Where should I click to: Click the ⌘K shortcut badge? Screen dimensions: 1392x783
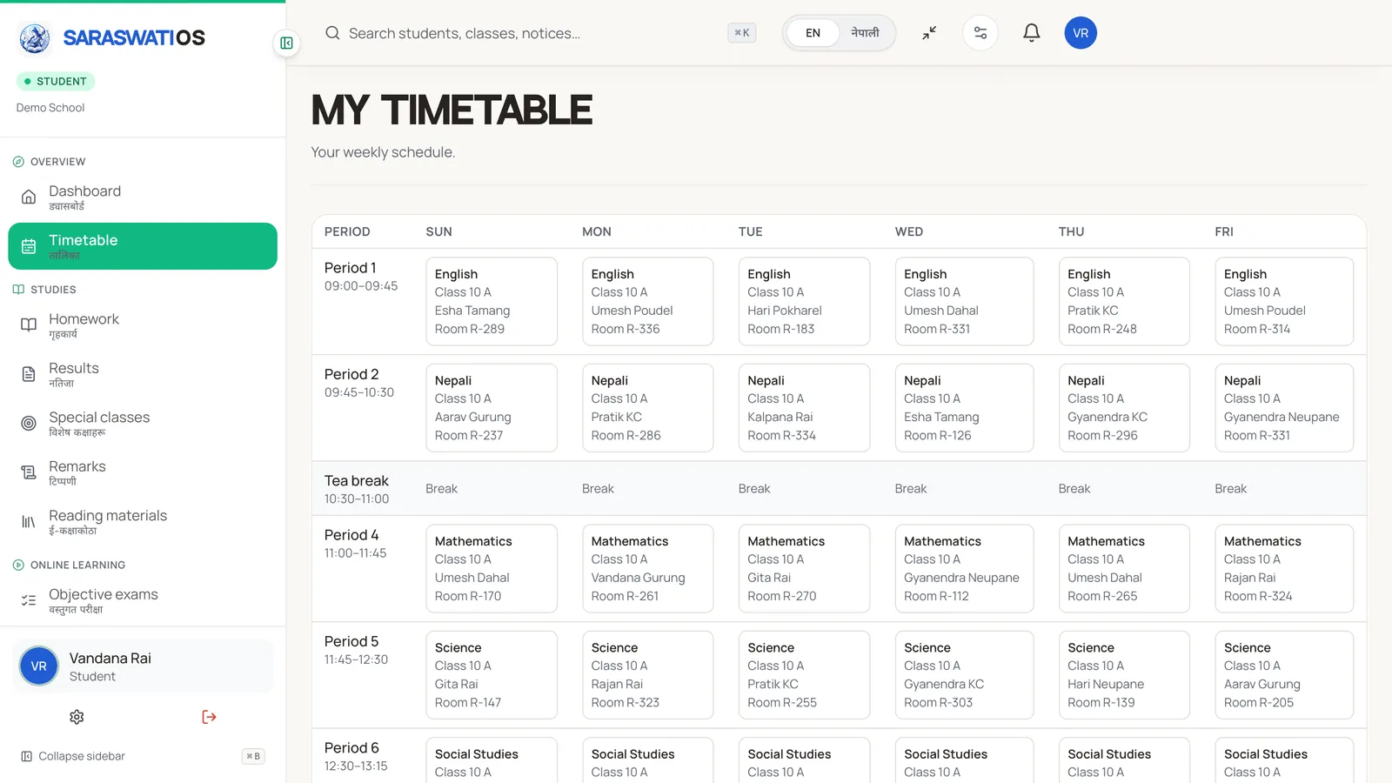click(x=742, y=33)
